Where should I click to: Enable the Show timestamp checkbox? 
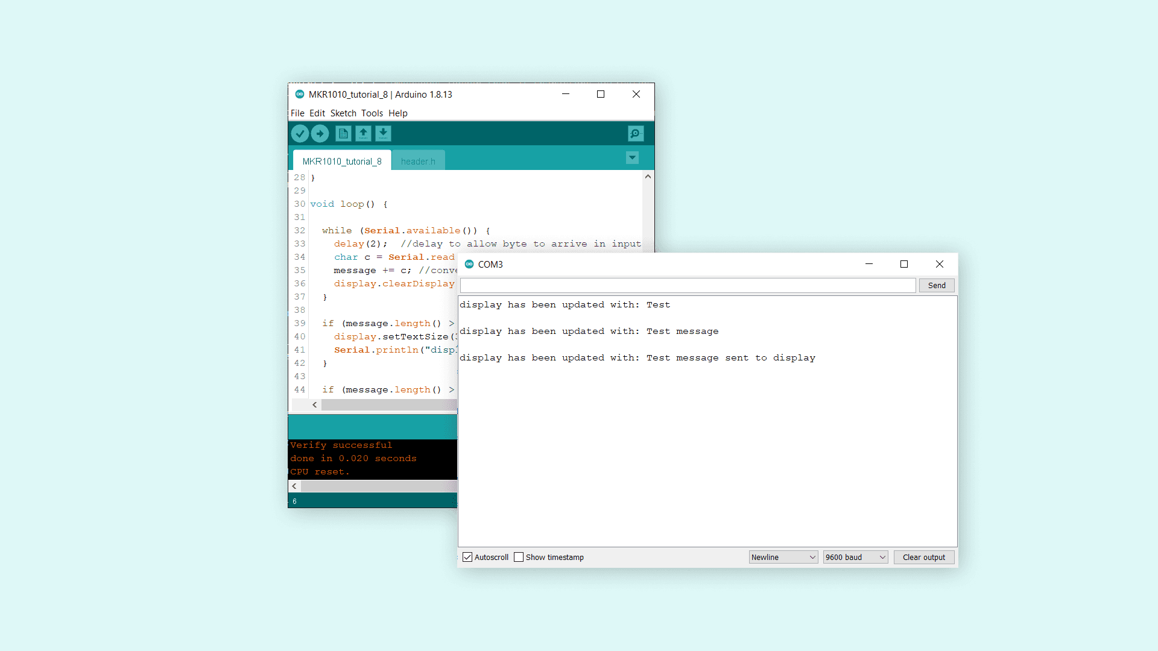point(519,557)
